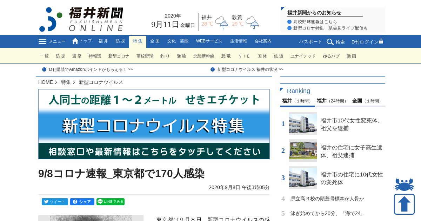Click HOME in the breadcrumb
The image size is (421, 221).
click(x=46, y=82)
